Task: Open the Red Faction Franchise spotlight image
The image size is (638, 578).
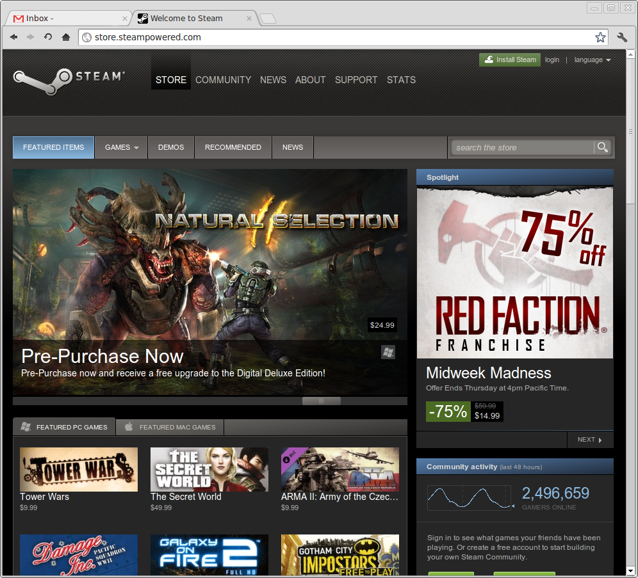Action: (x=515, y=272)
